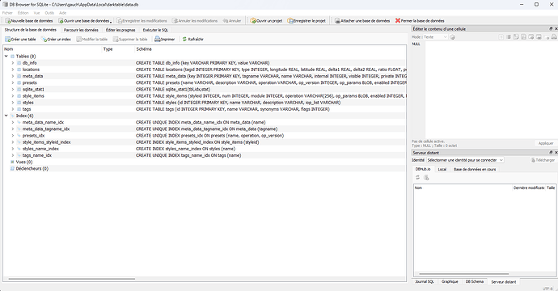Click the Dernière modification column header
This screenshot has height=291, width=558.
point(528,188)
